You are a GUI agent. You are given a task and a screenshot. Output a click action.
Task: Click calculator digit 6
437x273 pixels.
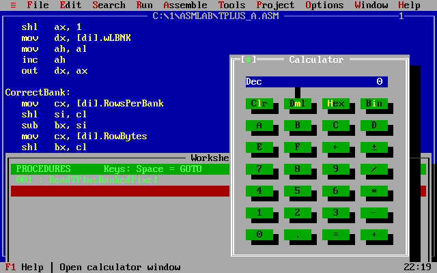point(335,191)
